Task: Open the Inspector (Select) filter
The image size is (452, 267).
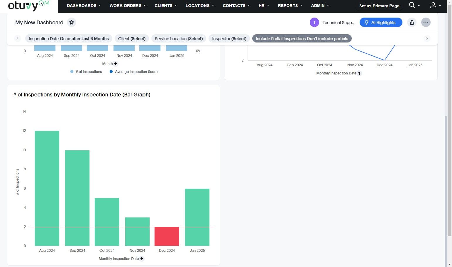Action: 229,39
